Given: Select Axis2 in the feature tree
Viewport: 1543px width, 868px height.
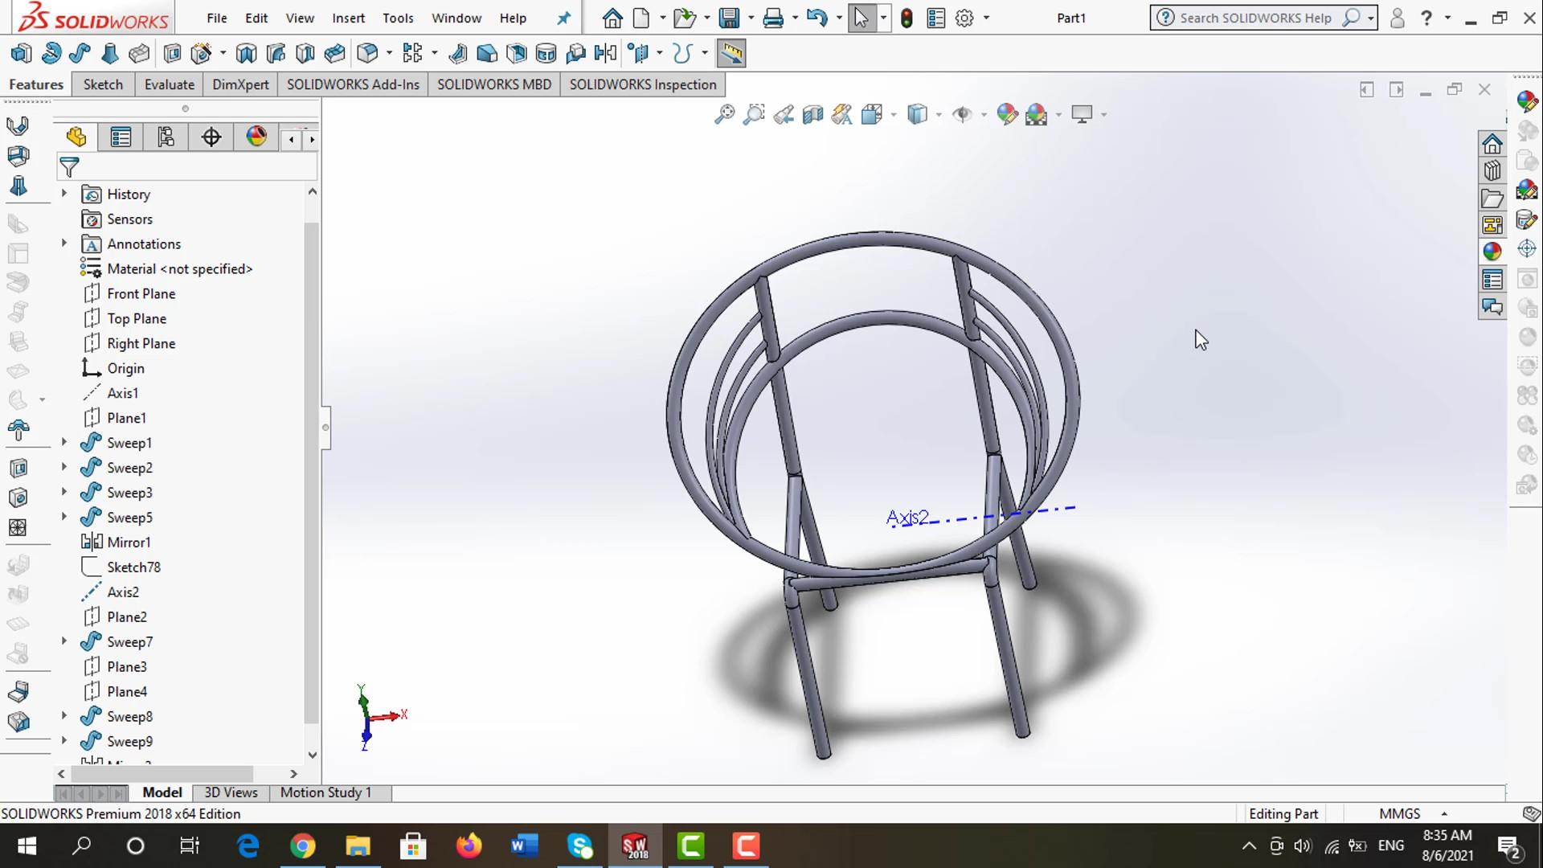Looking at the screenshot, I should tap(123, 592).
